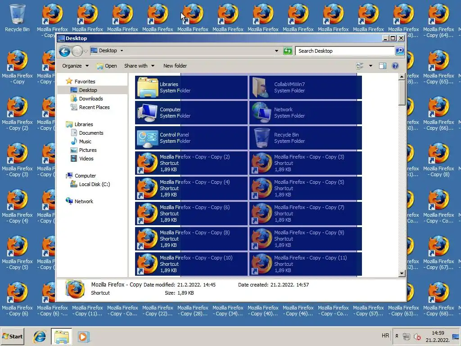Expand the Desktop breadcrumb arrow in address bar
Screen dimensions: 461x346
pos(122,50)
